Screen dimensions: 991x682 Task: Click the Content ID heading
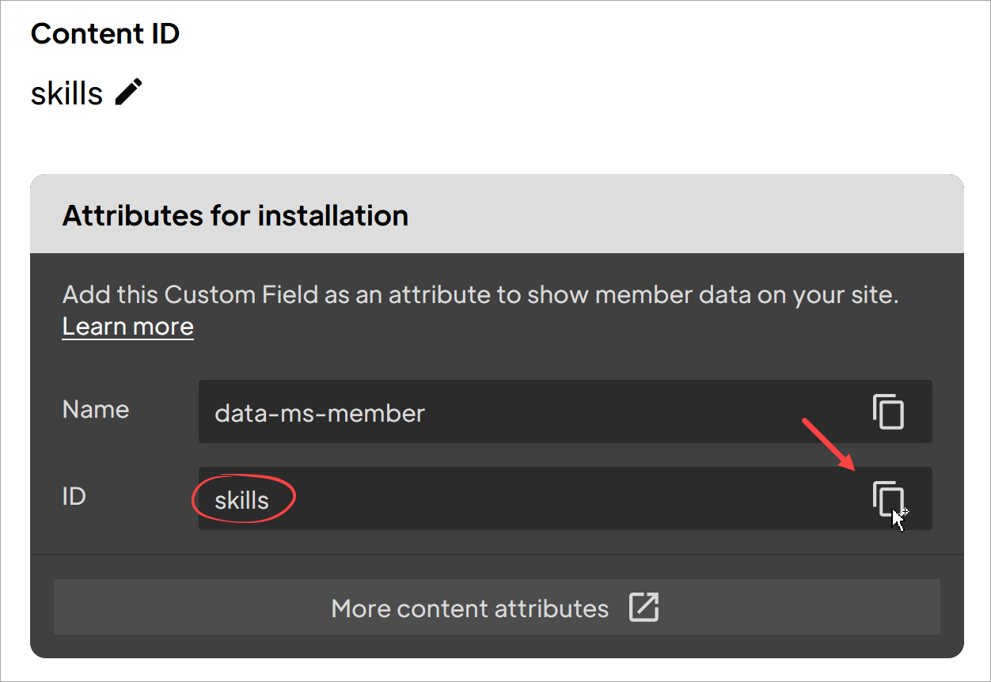point(105,34)
